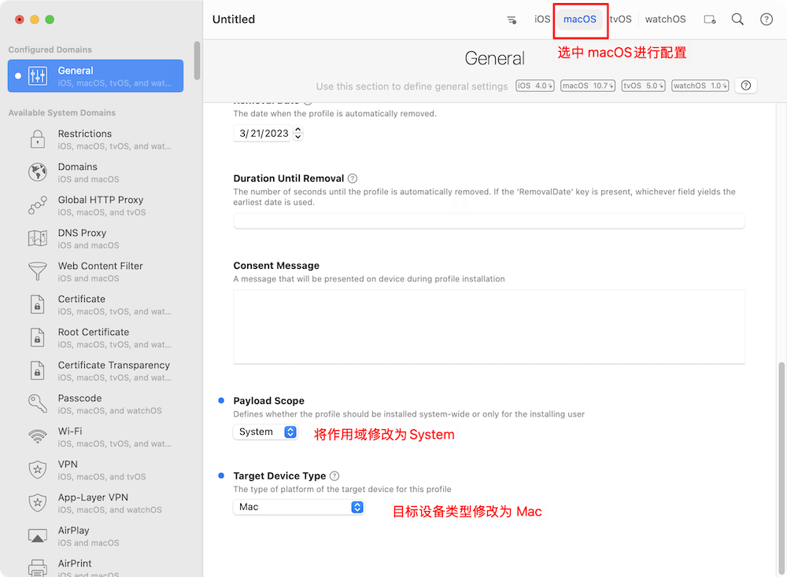Click the Wi-Fi signal icon

coord(38,436)
